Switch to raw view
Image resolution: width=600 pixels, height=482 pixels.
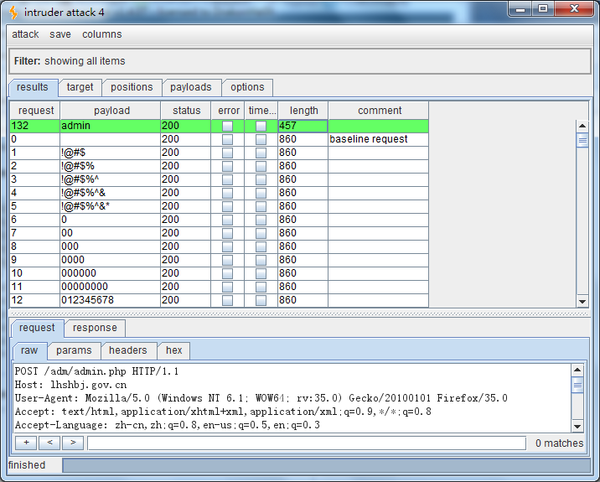29,350
